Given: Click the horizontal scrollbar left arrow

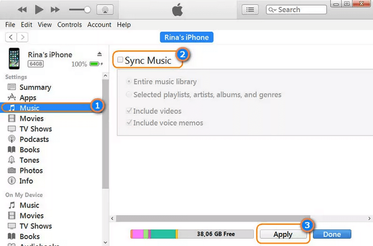Looking at the screenshot, I should [x=112, y=218].
